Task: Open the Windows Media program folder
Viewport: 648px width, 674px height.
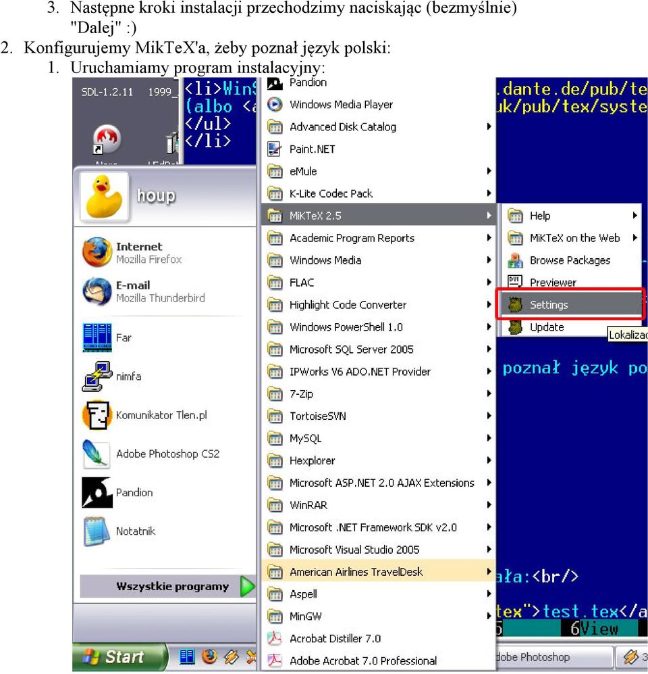Action: click(x=377, y=260)
